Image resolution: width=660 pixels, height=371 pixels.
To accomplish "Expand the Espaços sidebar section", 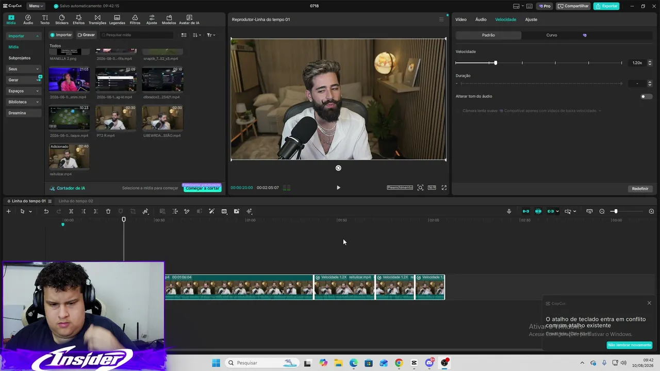I will (x=37, y=91).
